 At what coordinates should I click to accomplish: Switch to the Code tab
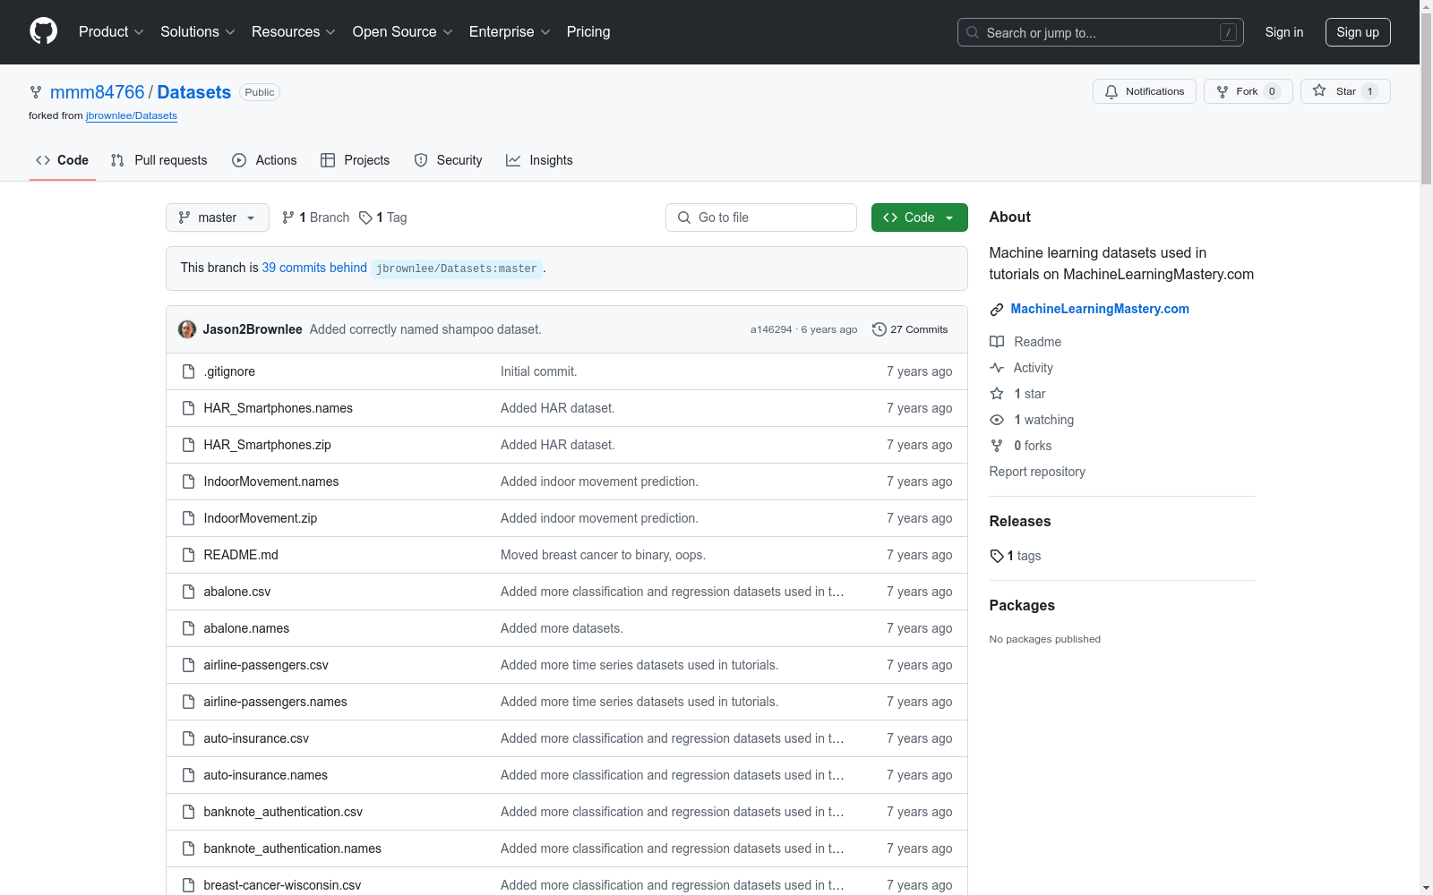[x=63, y=160]
